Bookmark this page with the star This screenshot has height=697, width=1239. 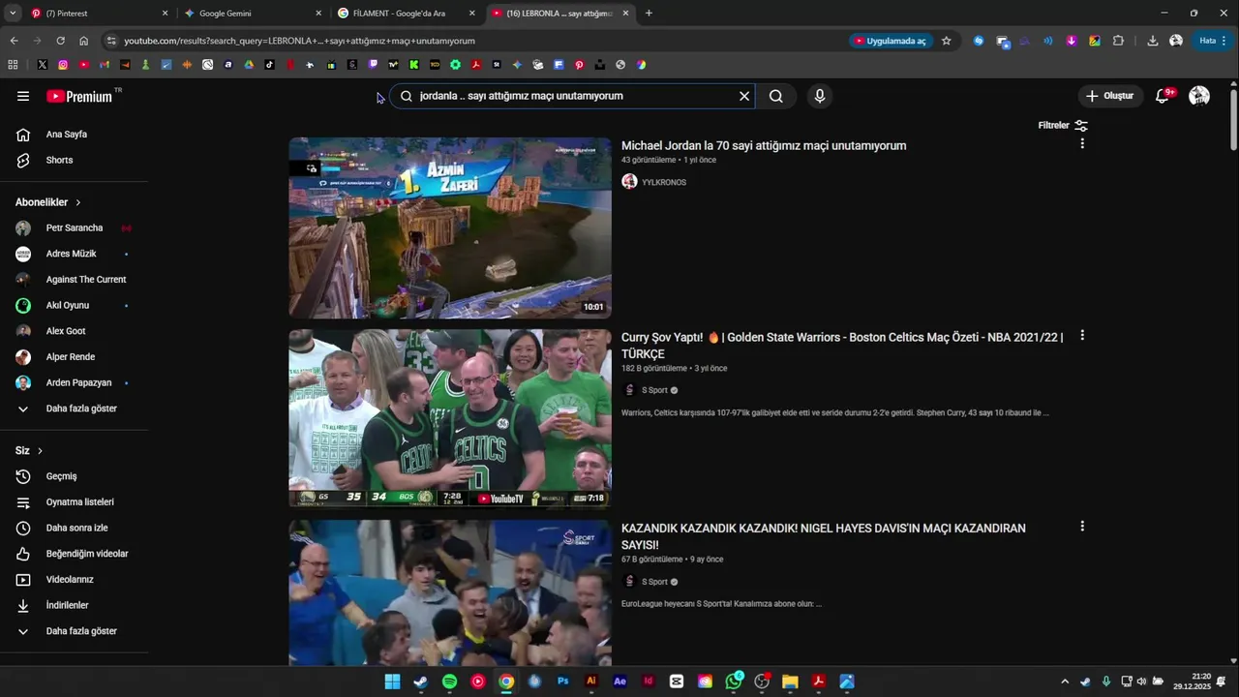click(x=947, y=41)
